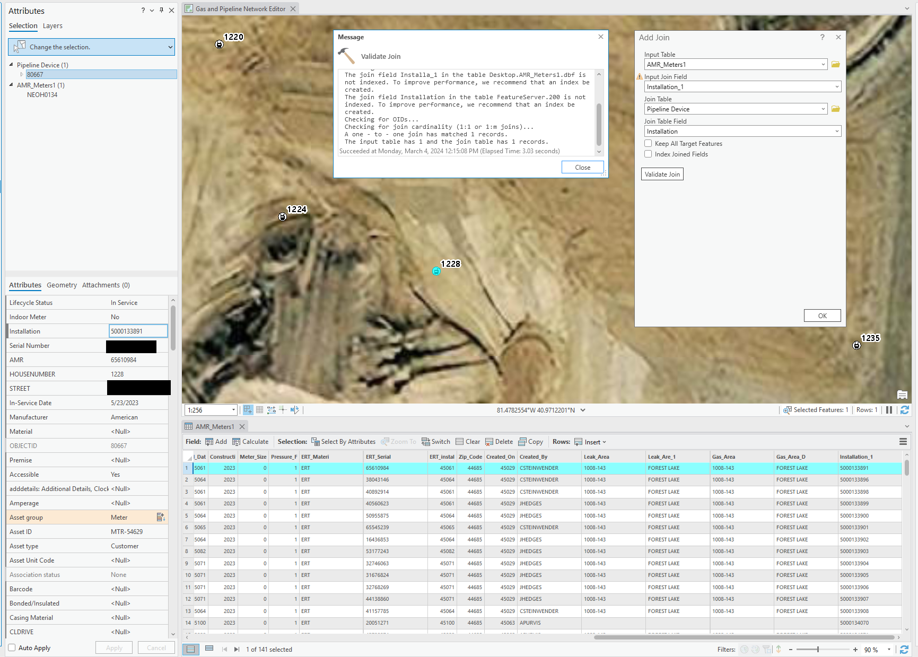Expand the 80667 Pipeline Device entry
The width and height of the screenshot is (918, 657).
pos(22,74)
